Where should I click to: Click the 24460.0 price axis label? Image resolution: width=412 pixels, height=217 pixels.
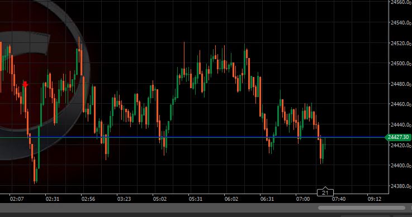pos(401,104)
